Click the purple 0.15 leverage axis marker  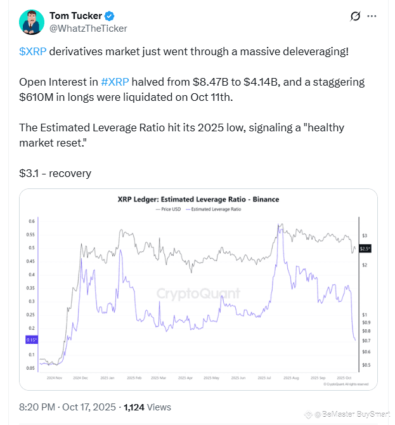(31, 341)
